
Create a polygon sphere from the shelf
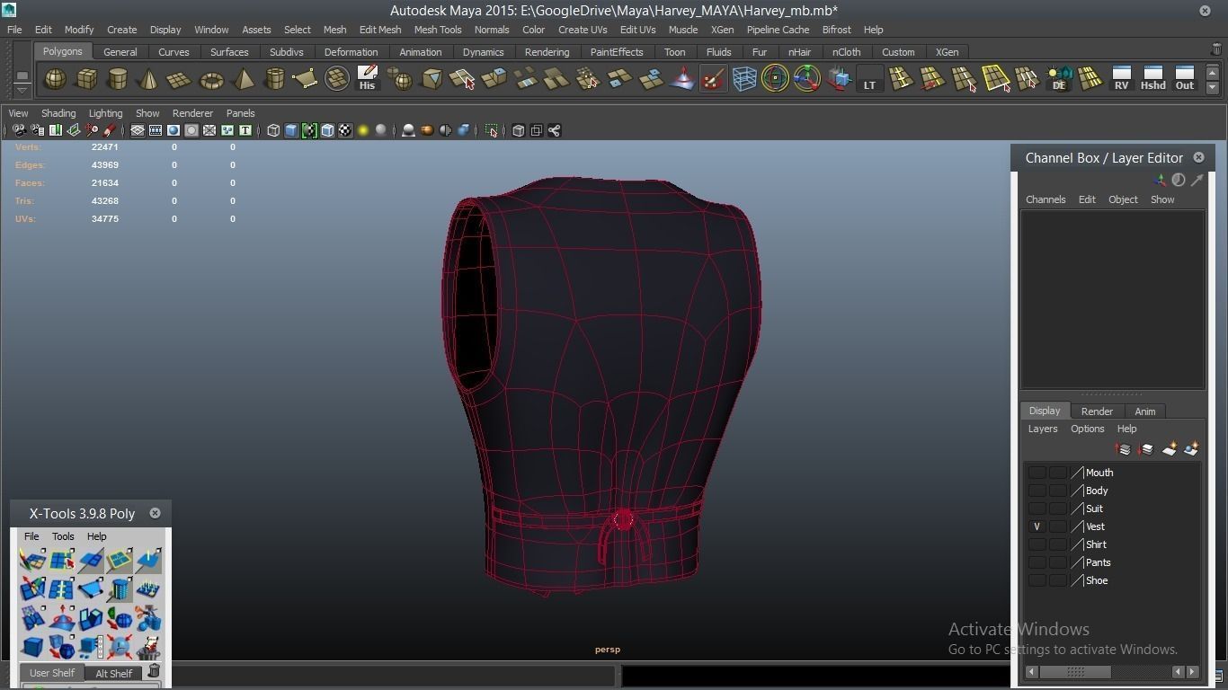[x=56, y=79]
